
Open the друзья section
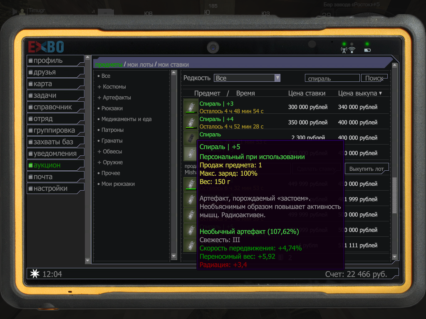(x=55, y=72)
